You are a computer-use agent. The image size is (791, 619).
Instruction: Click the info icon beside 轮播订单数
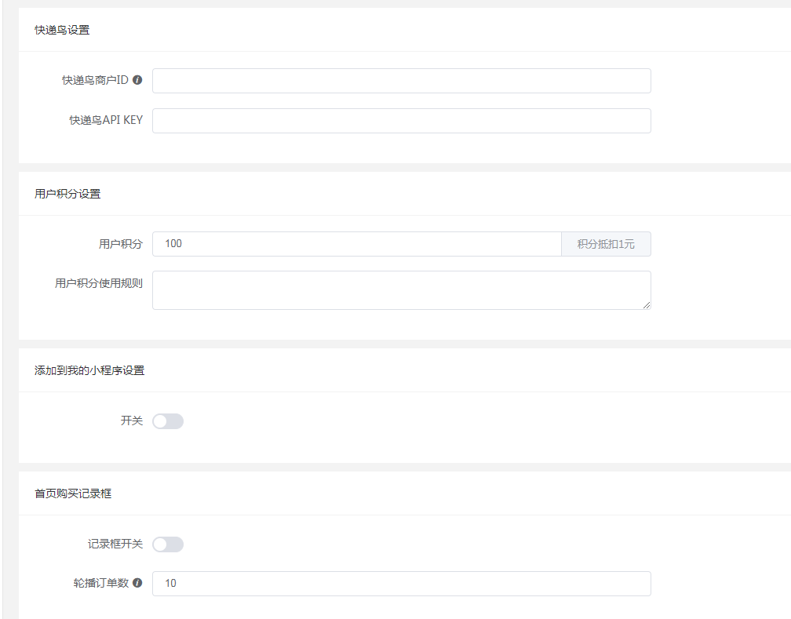click(137, 583)
